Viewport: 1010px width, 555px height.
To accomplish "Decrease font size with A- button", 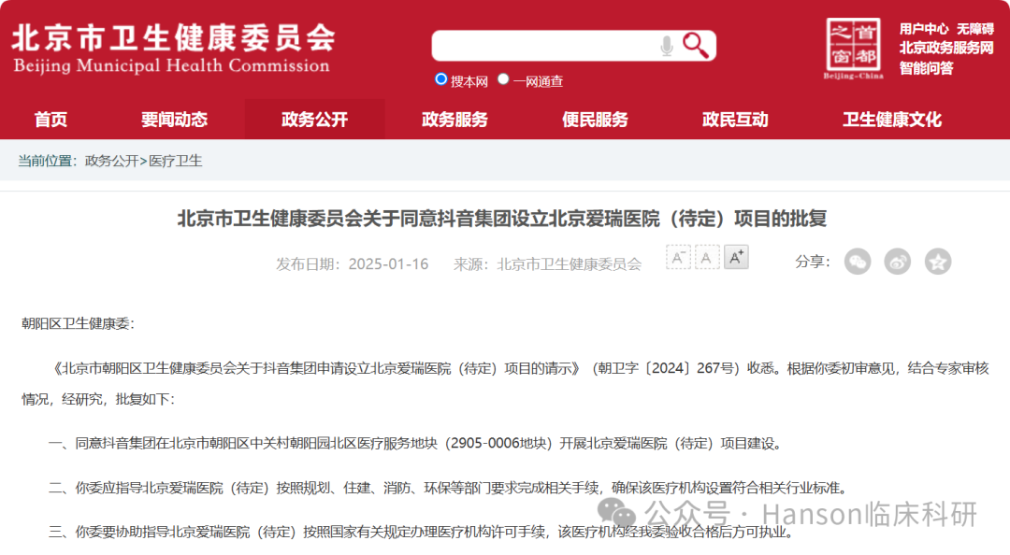I will [678, 258].
